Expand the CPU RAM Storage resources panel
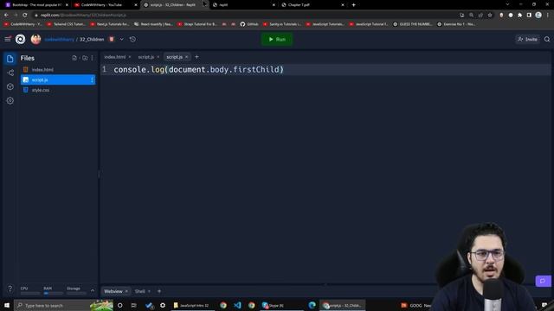This screenshot has width=554, height=311. tap(93, 290)
